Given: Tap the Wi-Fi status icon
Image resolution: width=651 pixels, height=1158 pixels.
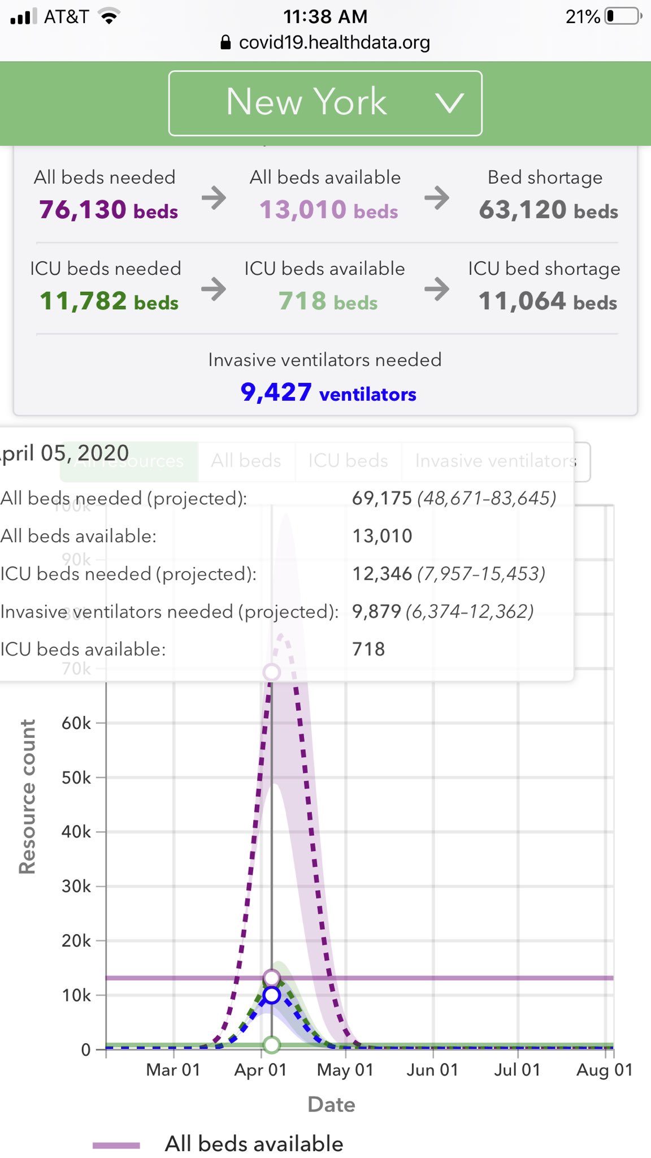Looking at the screenshot, I should [x=109, y=16].
